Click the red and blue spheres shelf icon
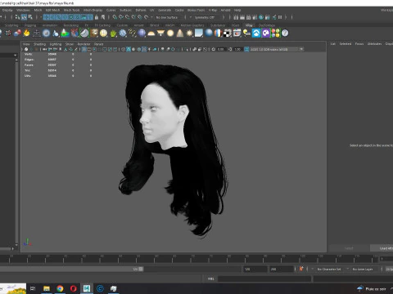The height and width of the screenshot is (294, 393). [17, 33]
